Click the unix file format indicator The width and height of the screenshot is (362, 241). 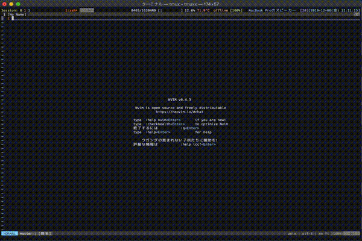(x=292, y=234)
